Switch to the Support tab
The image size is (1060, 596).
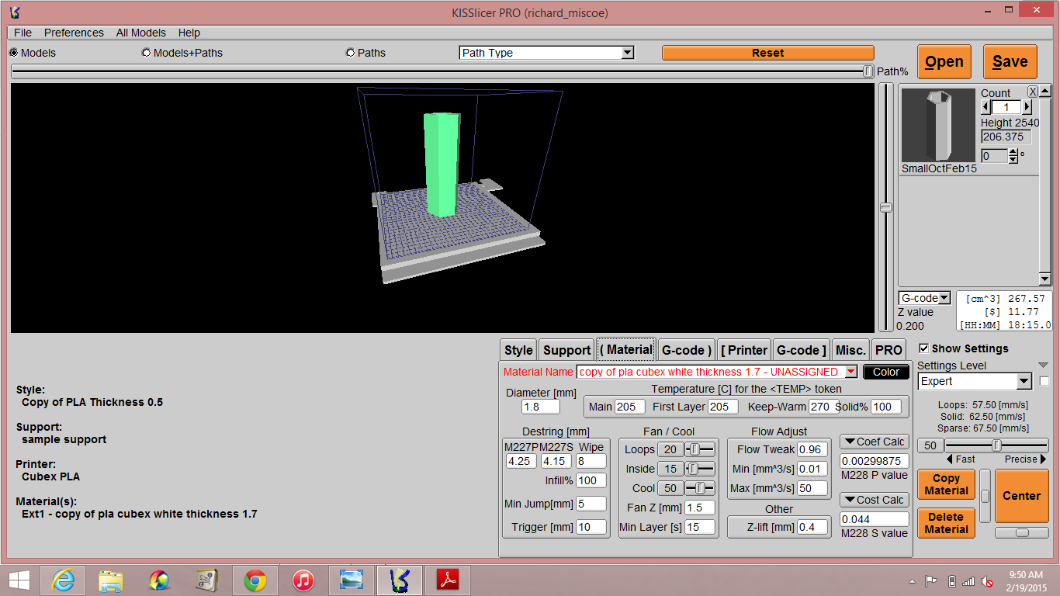coord(567,350)
